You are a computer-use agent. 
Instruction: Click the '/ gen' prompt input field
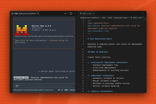click(x=44, y=86)
